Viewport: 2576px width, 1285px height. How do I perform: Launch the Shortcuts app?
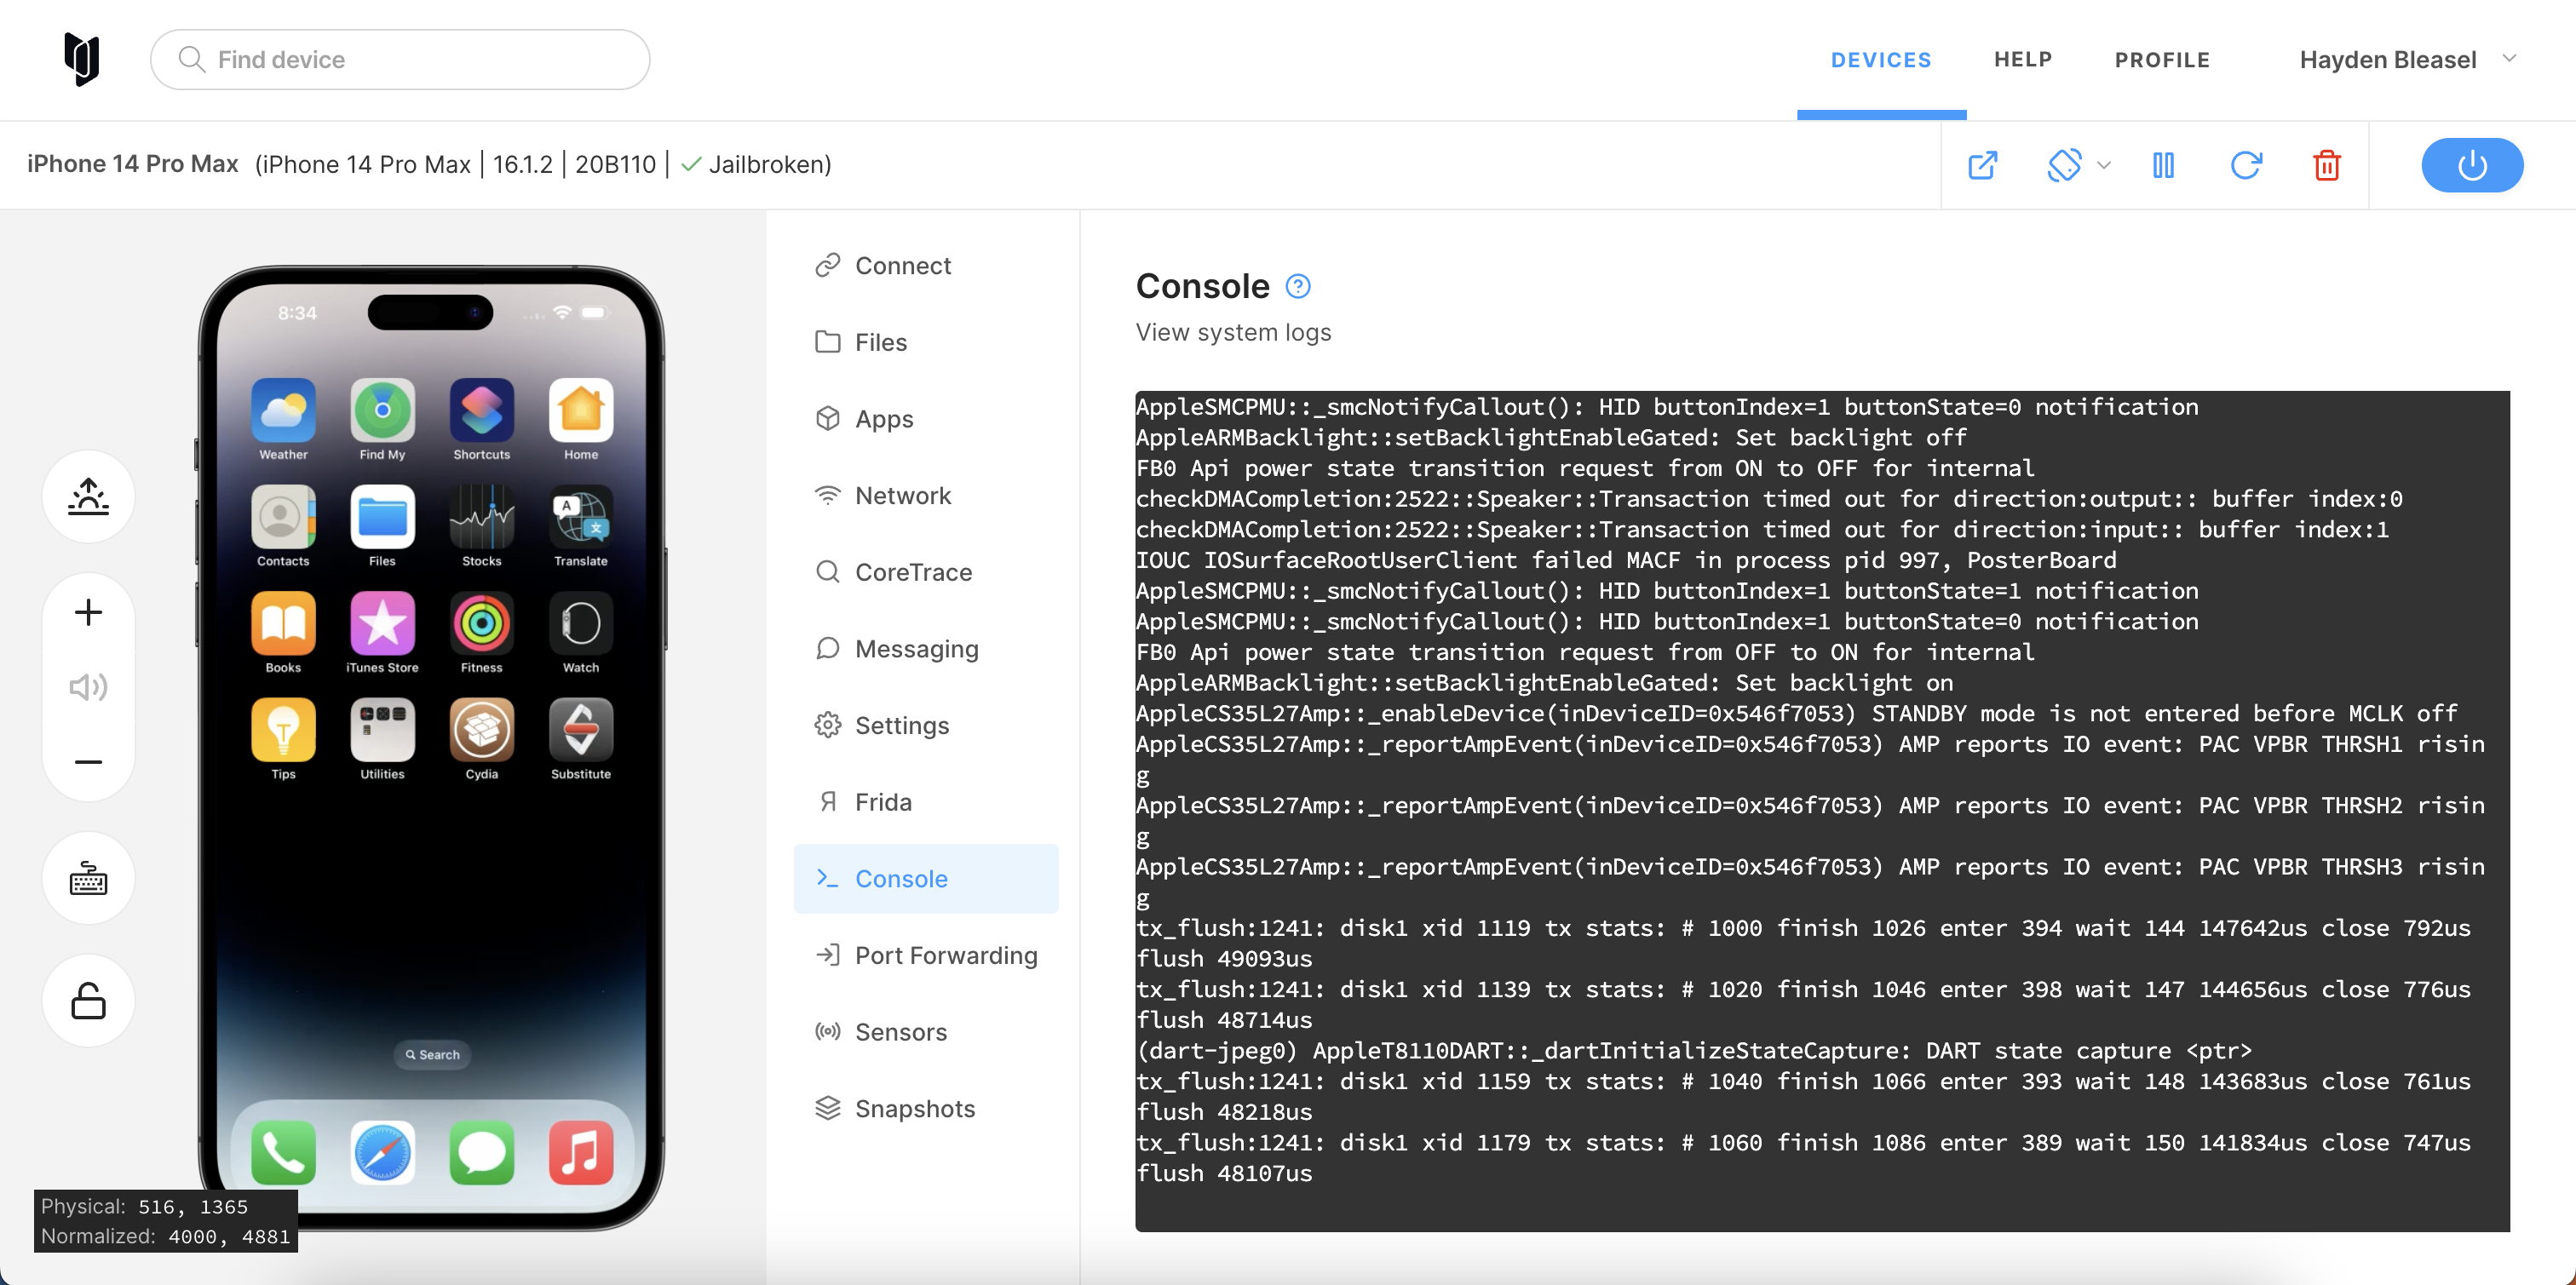pyautogui.click(x=482, y=410)
